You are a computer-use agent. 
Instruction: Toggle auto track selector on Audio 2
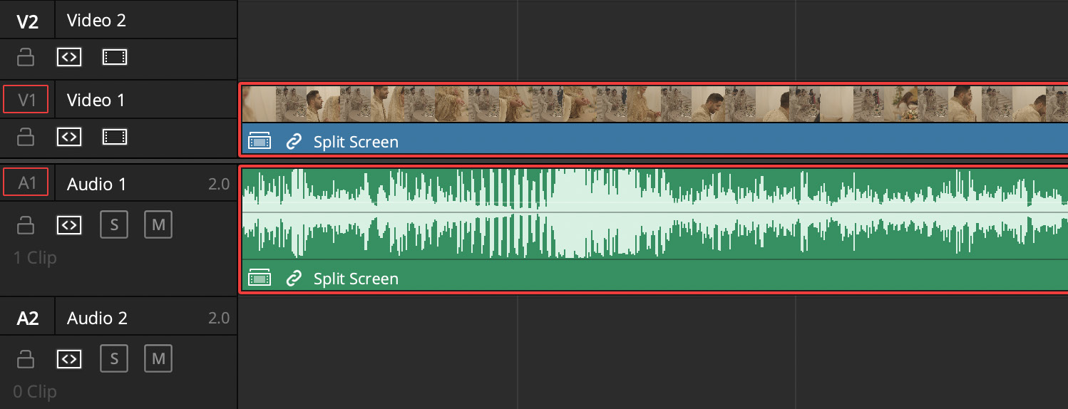point(69,358)
